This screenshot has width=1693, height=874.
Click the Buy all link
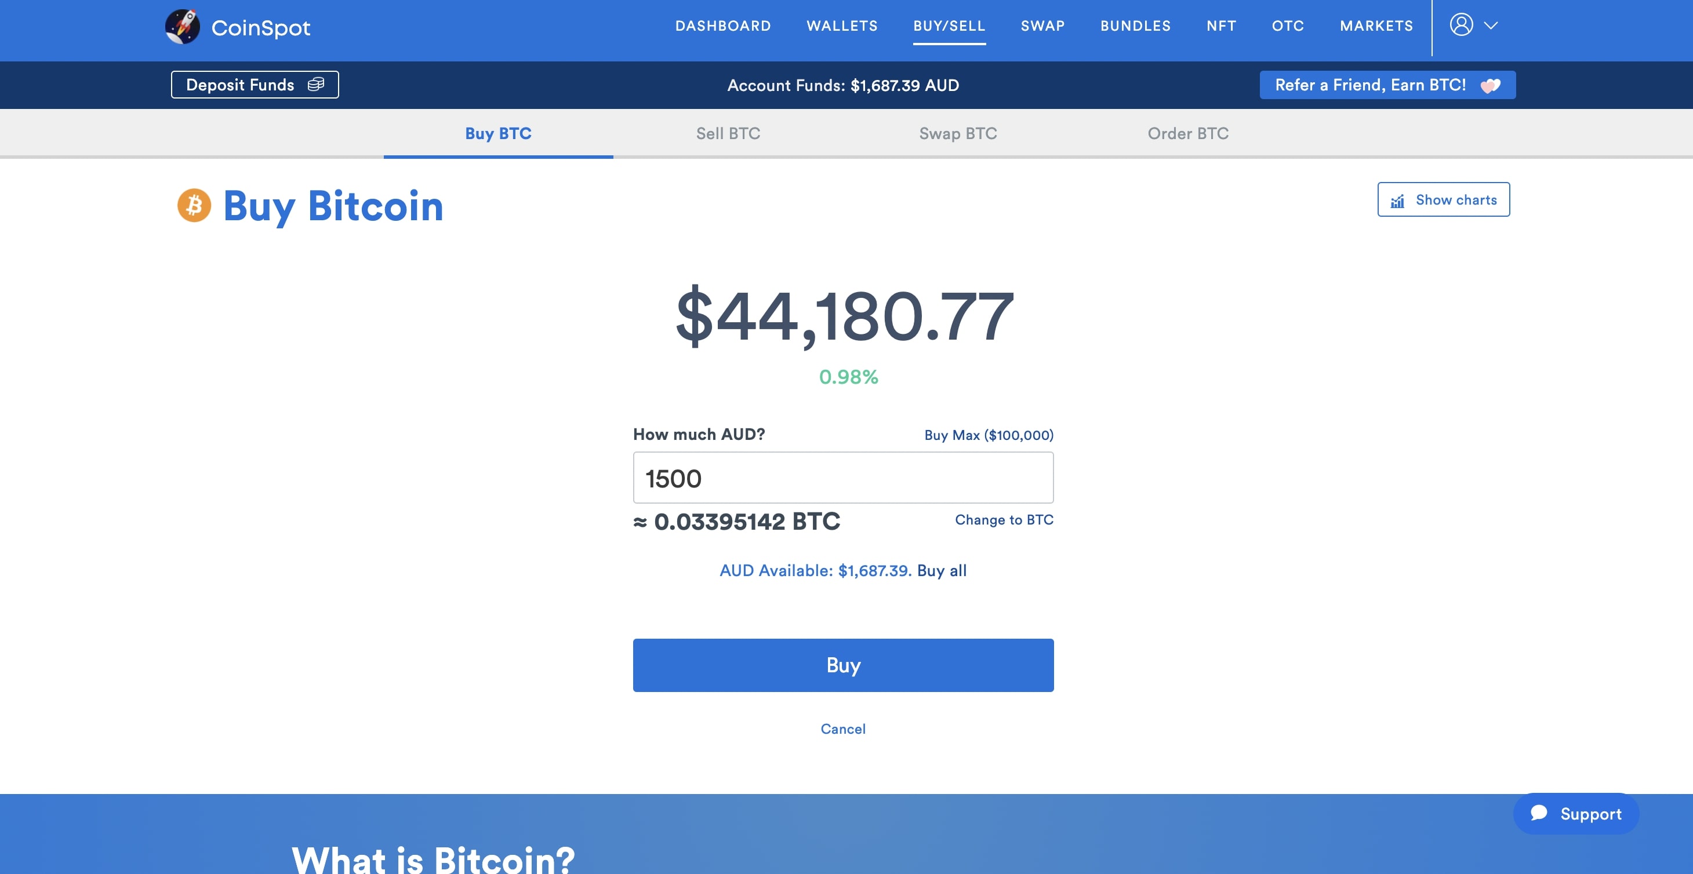[x=941, y=570]
